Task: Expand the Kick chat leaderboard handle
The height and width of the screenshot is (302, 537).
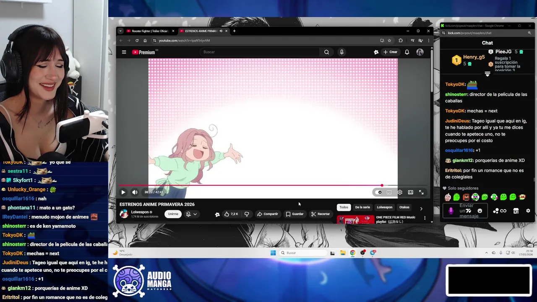Action: point(487,74)
